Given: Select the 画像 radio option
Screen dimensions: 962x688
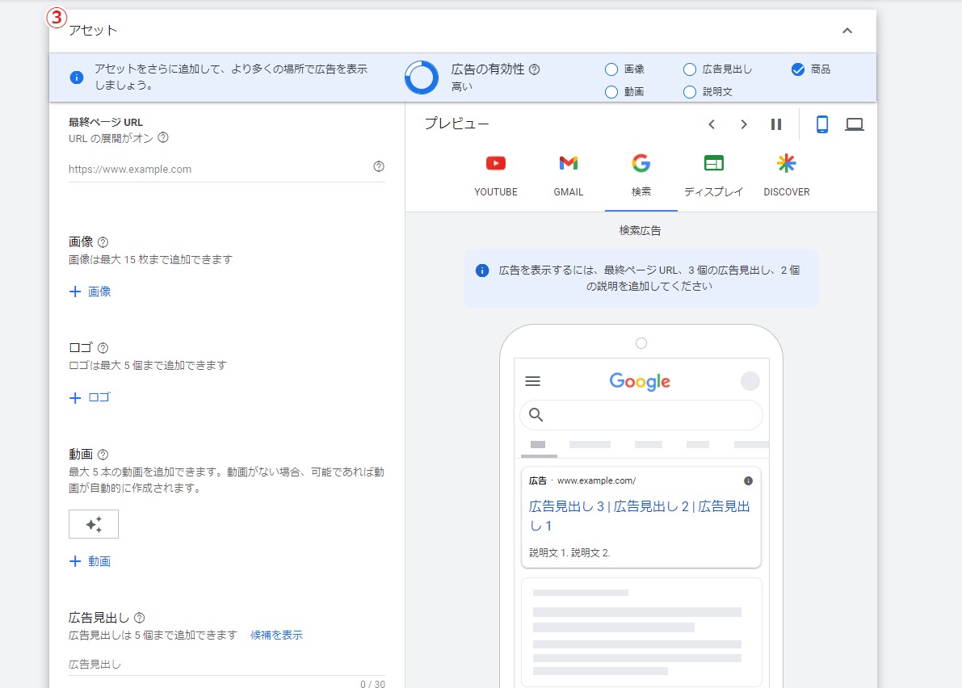Looking at the screenshot, I should coord(611,69).
